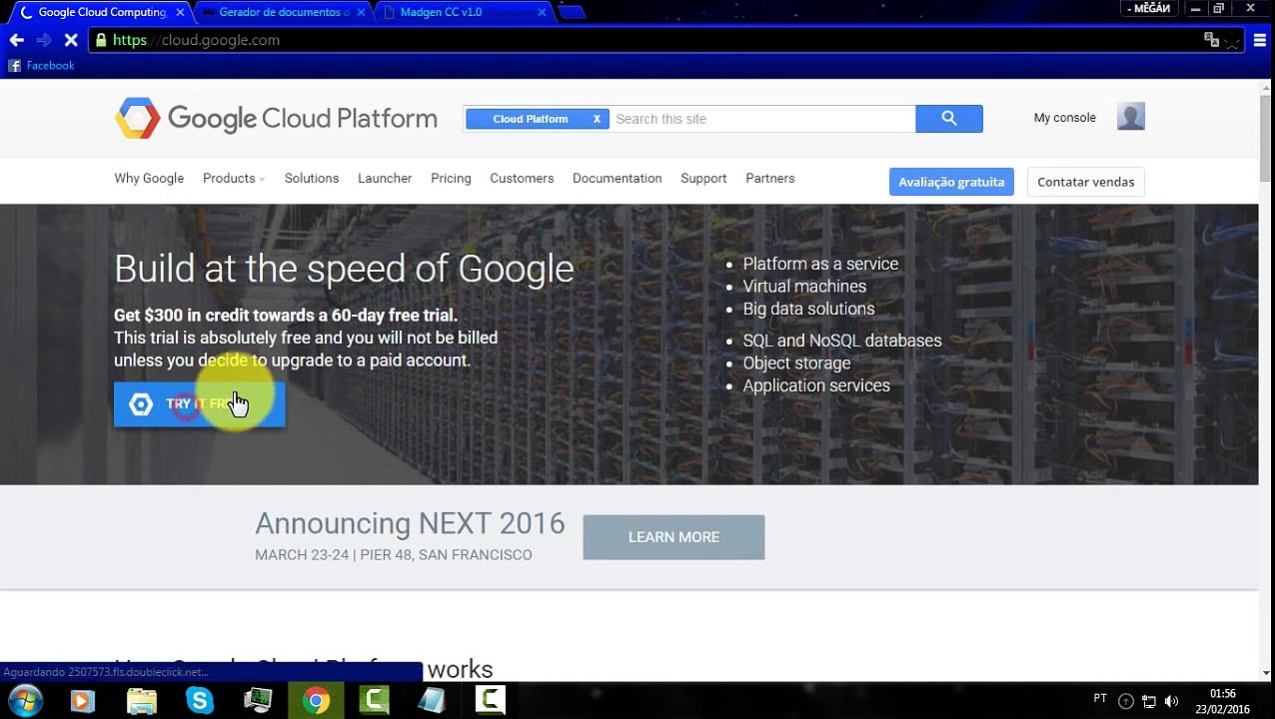
Task: Open the computer monitor app in taskbar
Action: (258, 701)
